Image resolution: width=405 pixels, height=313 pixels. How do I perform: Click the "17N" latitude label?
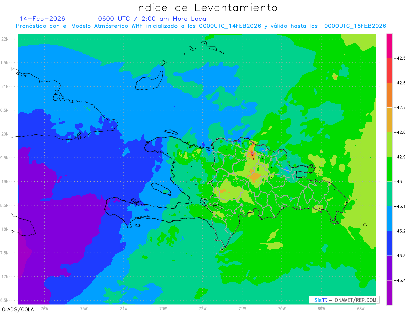(x=5, y=277)
